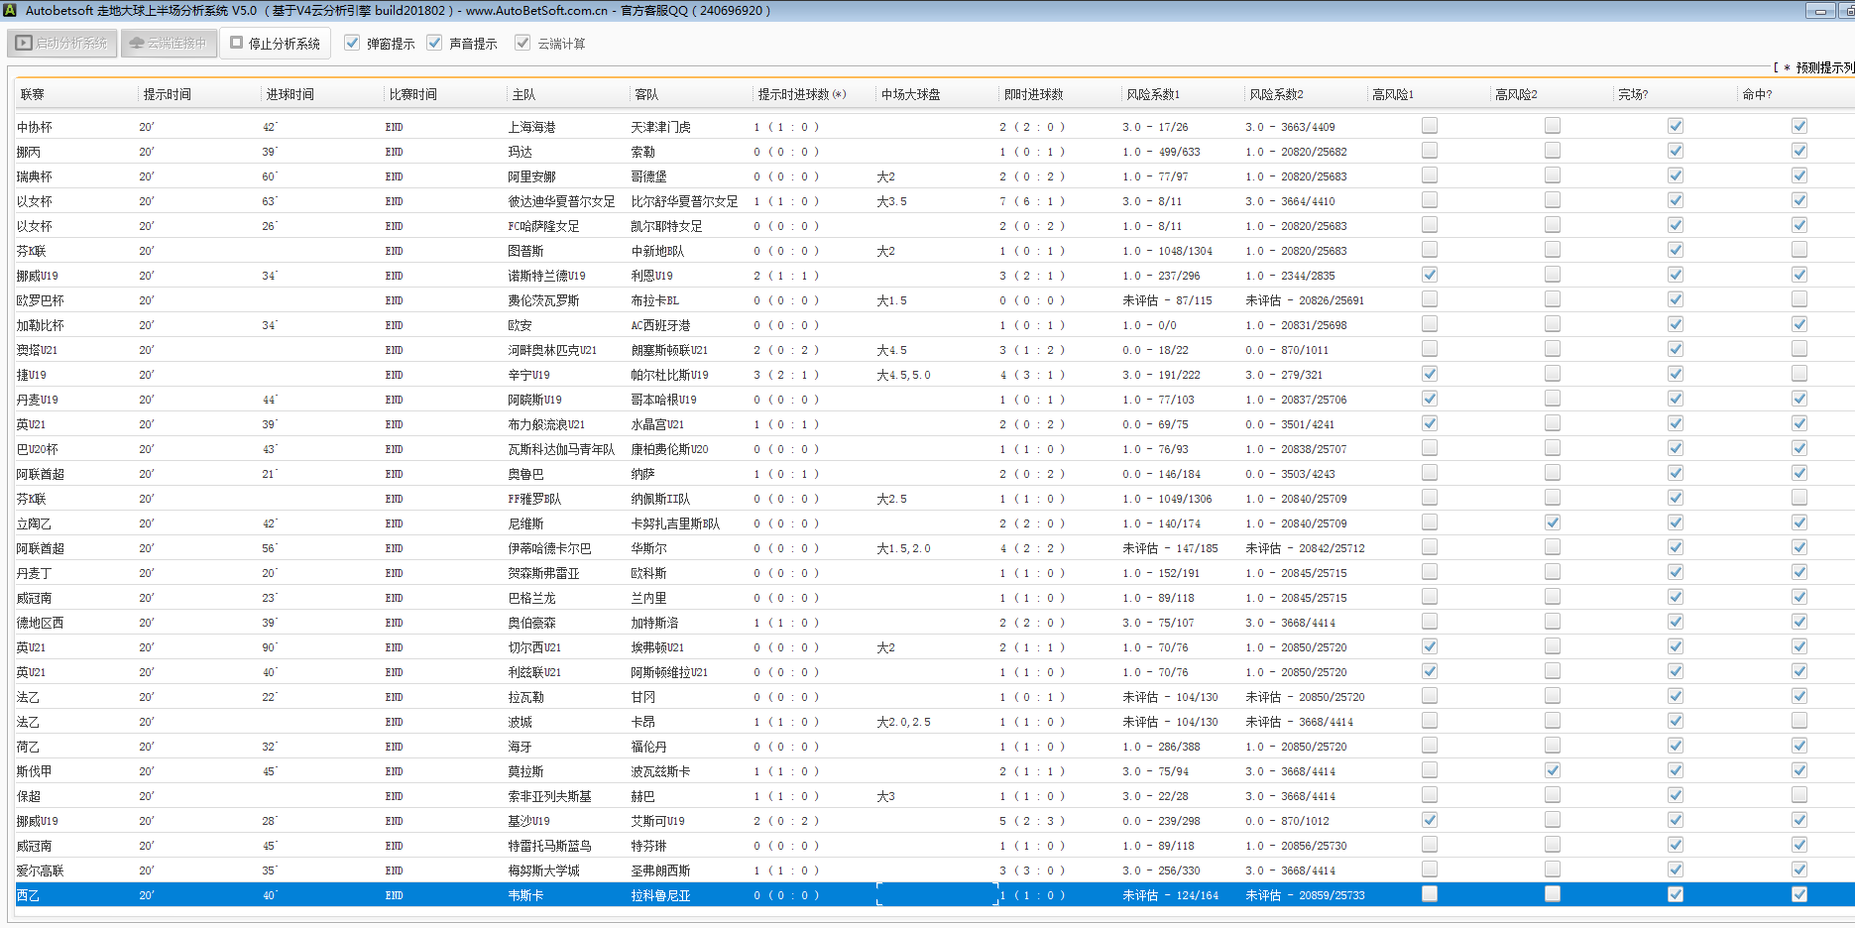The image size is (1855, 928).
Task: Click the focused 中场大球盘 cell in 西乙 row
Action: tap(936, 895)
